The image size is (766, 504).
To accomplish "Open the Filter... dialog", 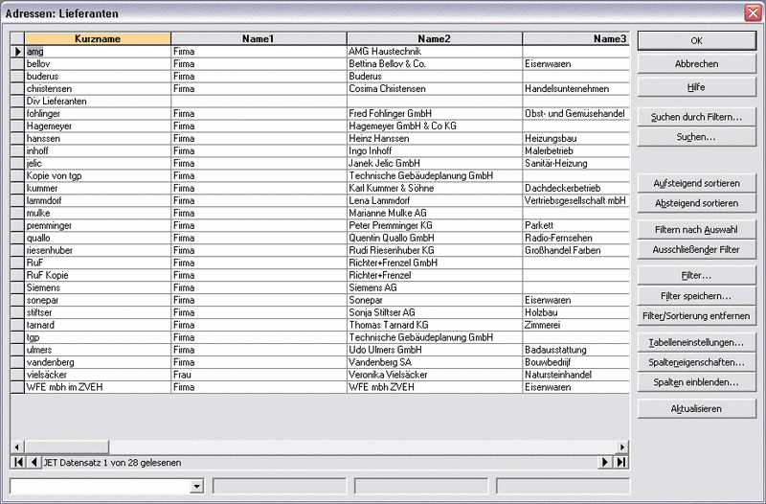I will [697, 276].
